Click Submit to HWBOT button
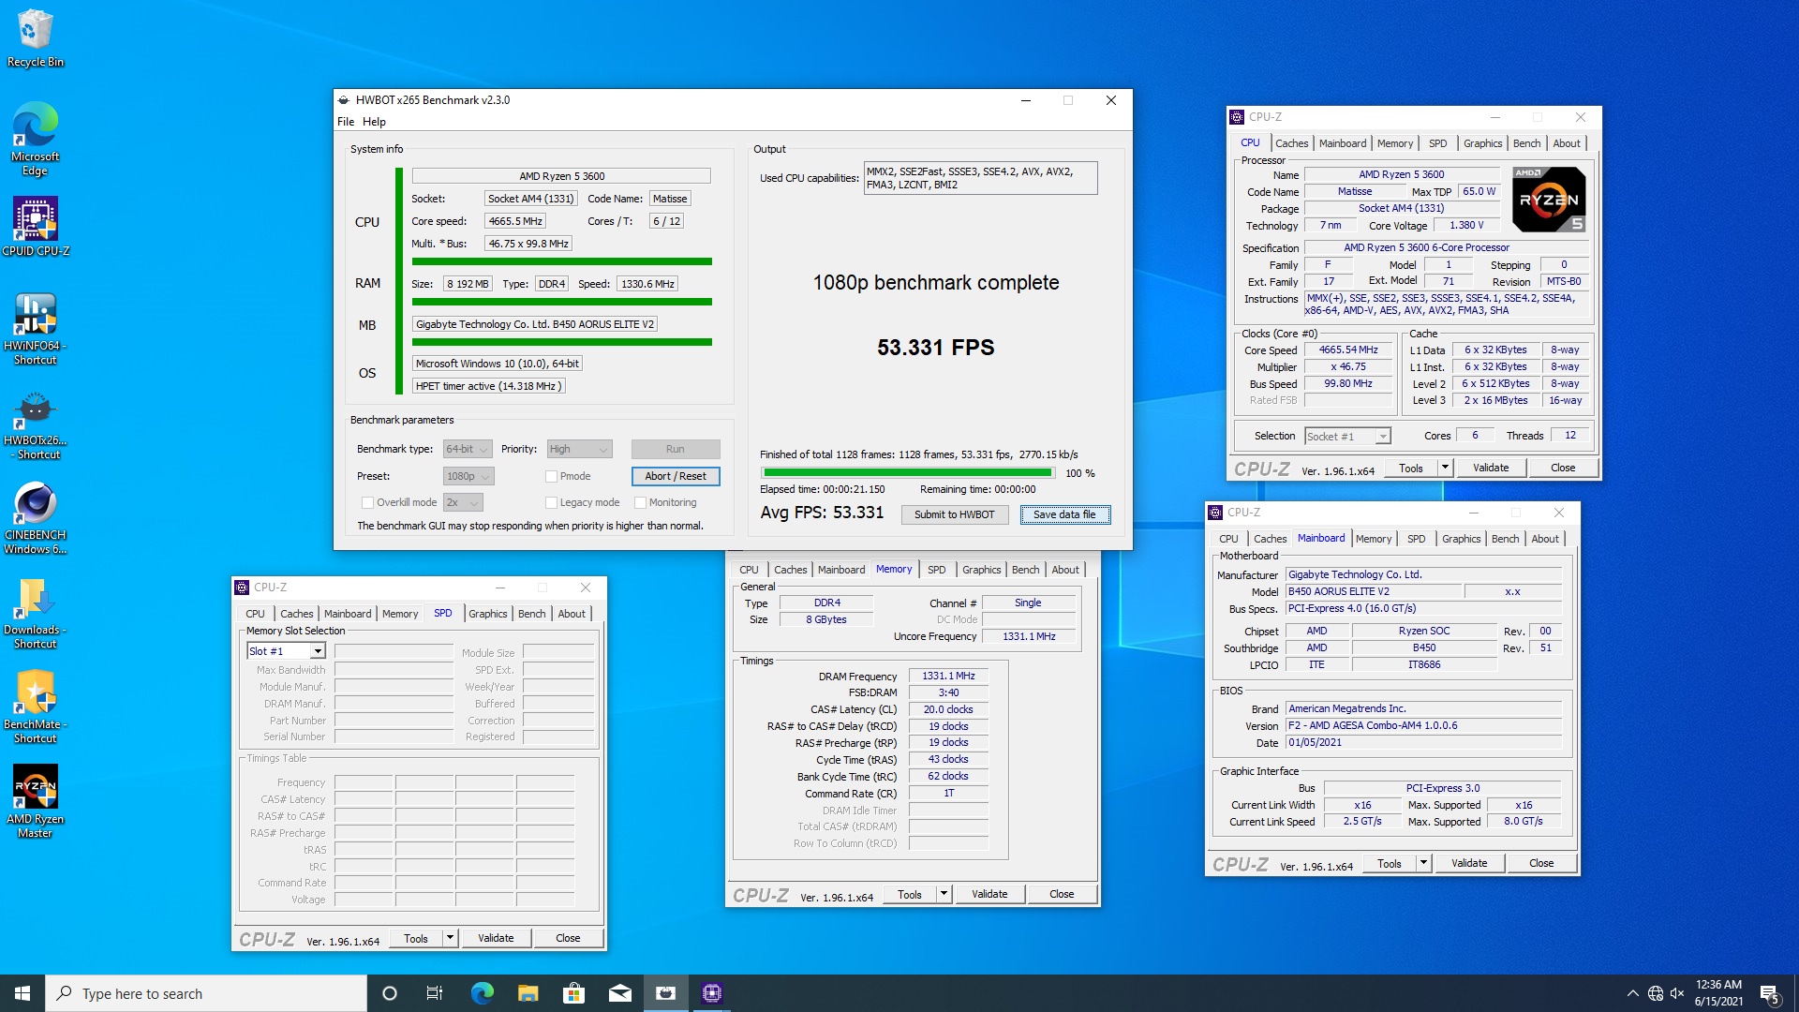Image resolution: width=1799 pixels, height=1012 pixels. (954, 514)
